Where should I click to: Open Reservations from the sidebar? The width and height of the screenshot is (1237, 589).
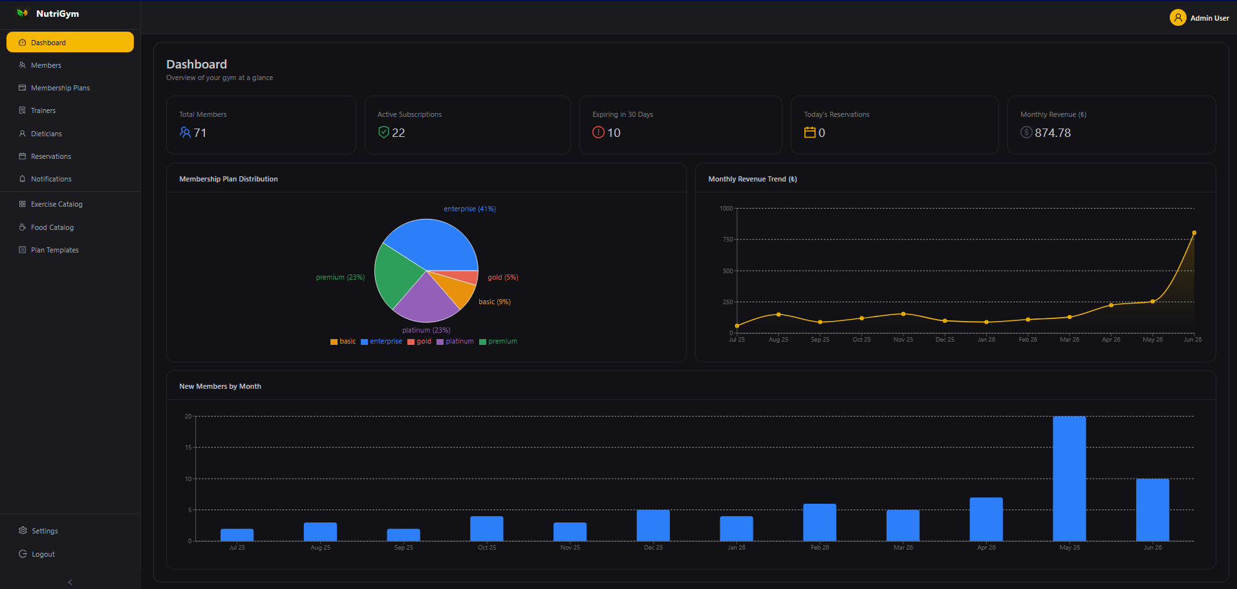click(70, 156)
